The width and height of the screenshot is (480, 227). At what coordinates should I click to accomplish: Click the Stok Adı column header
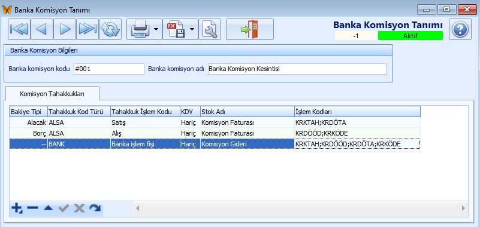[x=247, y=111]
